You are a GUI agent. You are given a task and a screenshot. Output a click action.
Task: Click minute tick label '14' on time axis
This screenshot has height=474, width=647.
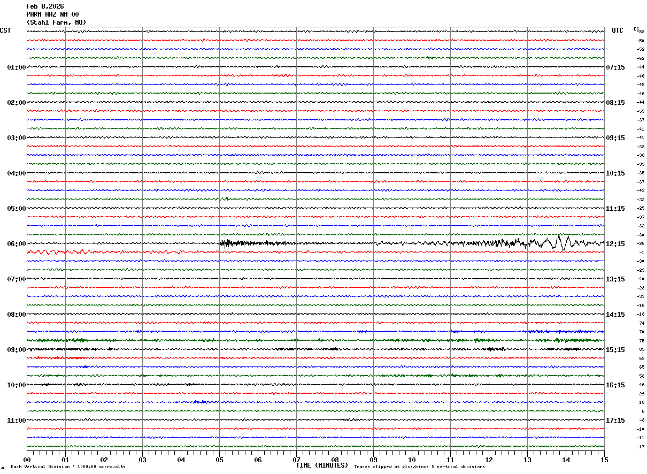click(566, 459)
